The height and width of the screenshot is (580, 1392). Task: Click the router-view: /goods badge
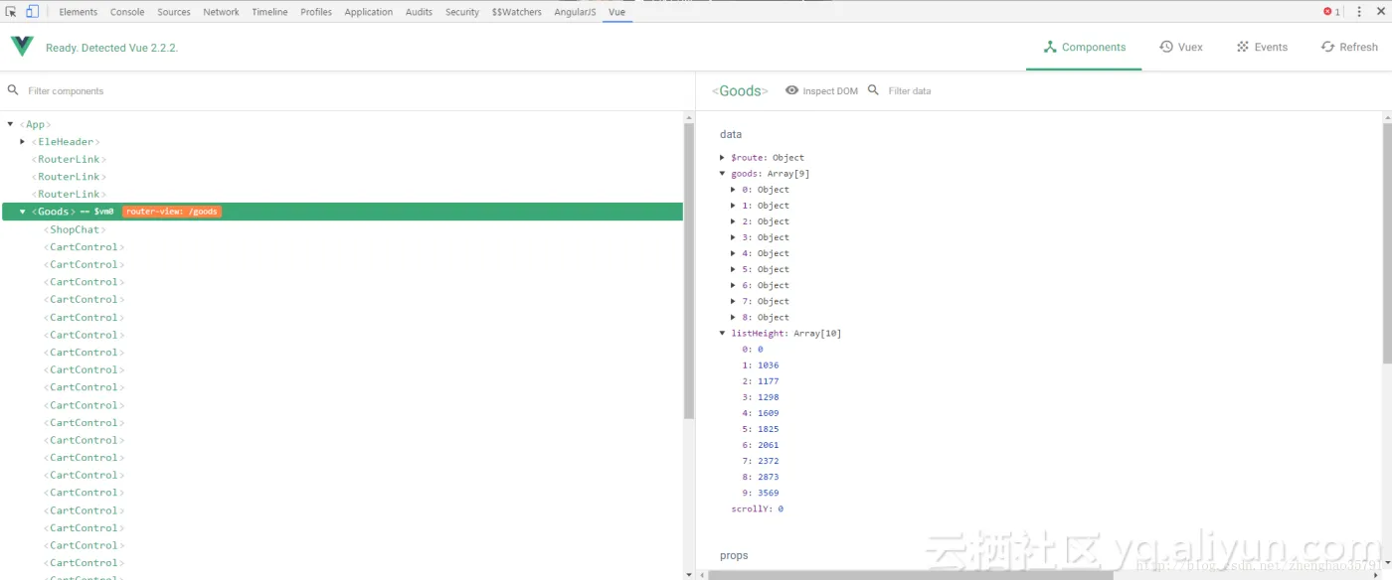click(172, 212)
